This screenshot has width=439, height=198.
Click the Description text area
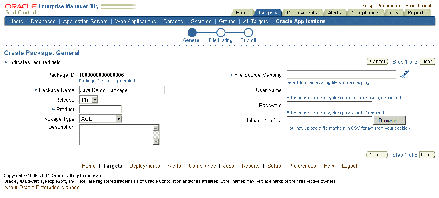pos(116,135)
